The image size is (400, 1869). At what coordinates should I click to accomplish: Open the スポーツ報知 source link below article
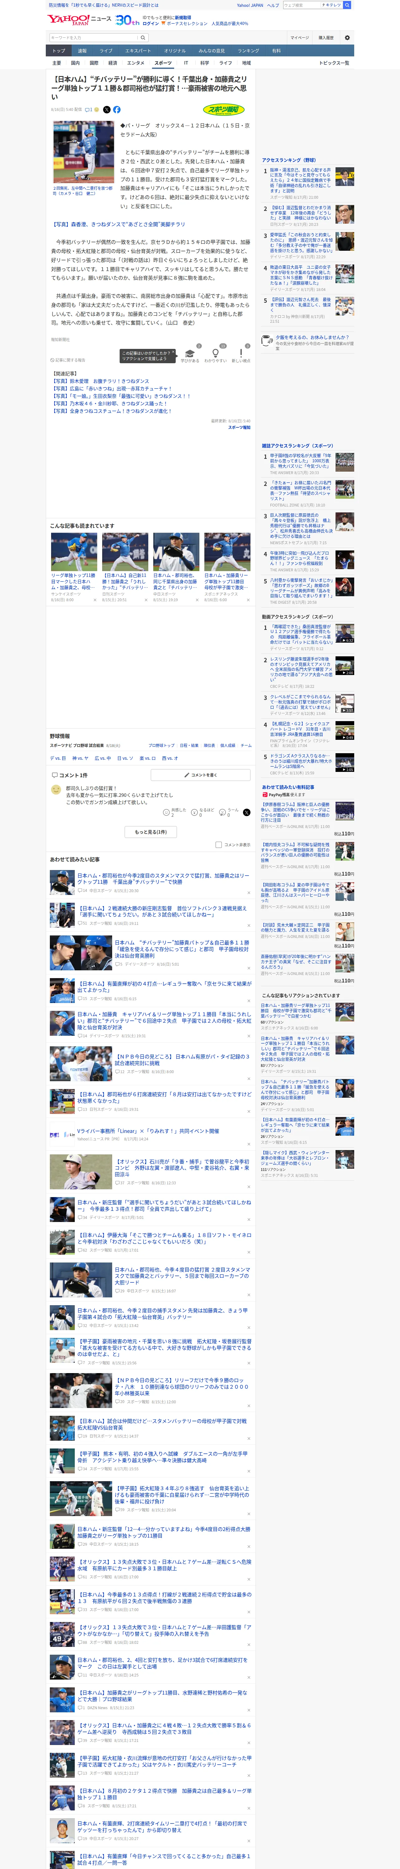[239, 427]
